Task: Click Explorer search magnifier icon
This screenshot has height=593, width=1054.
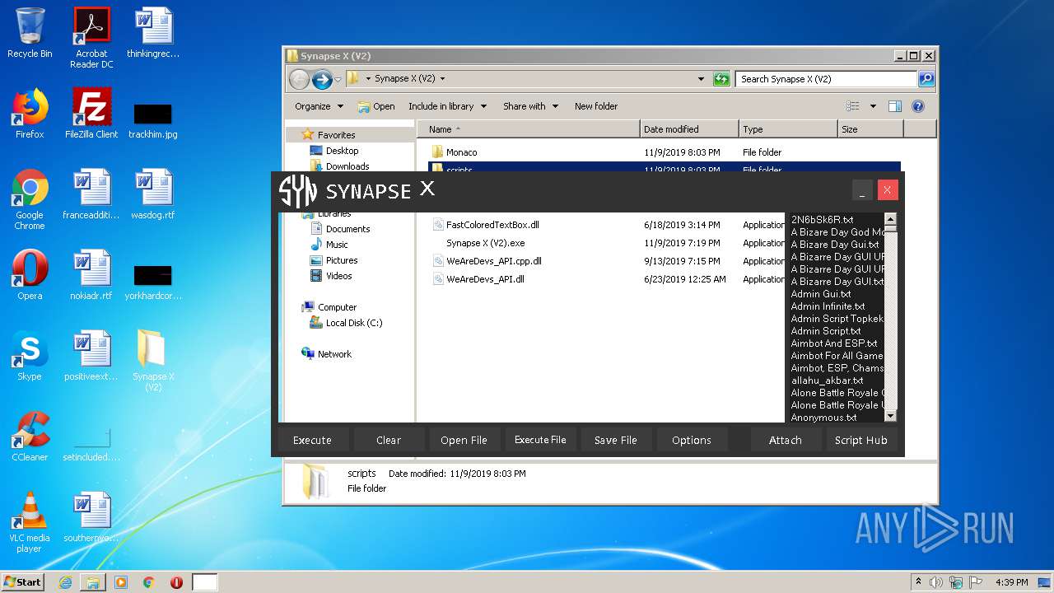Action: (926, 79)
